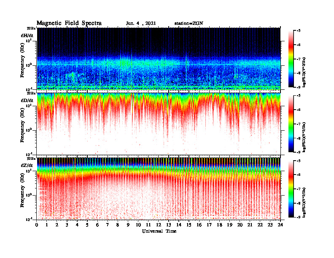The width and height of the screenshot is (334, 258).
Task: Click hour tick label 4 on time axis
Action: pyautogui.click(x=77, y=225)
